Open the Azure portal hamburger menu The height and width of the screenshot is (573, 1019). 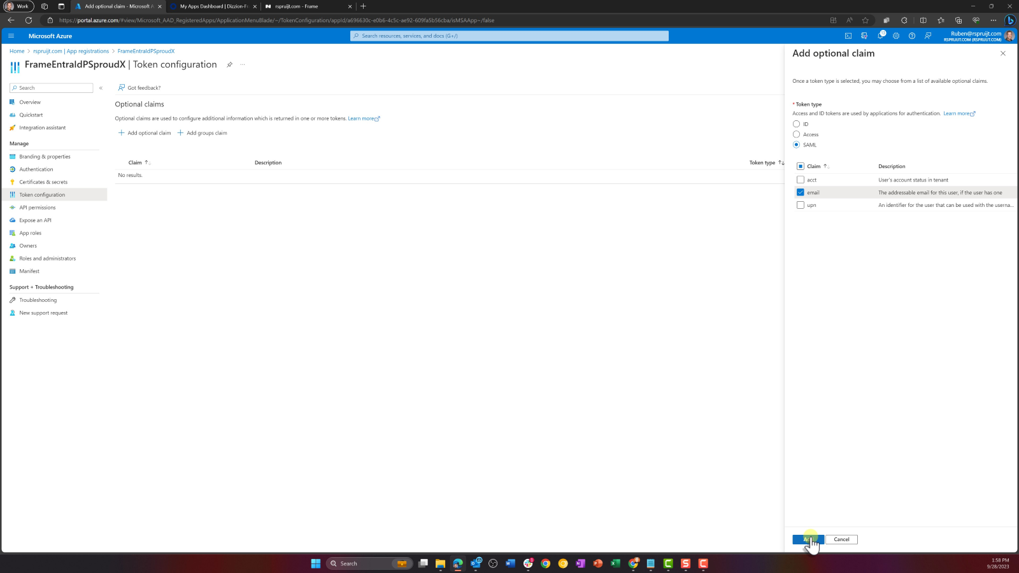11,36
